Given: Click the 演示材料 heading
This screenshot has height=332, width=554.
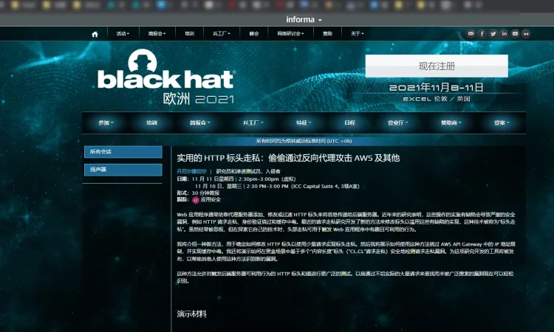Looking at the screenshot, I should point(191,314).
